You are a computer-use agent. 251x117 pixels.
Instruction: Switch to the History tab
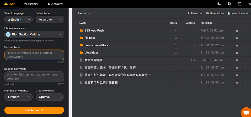[31, 4]
